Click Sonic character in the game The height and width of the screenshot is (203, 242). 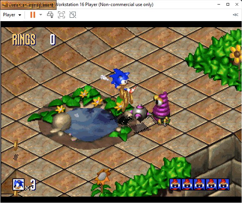click(119, 80)
